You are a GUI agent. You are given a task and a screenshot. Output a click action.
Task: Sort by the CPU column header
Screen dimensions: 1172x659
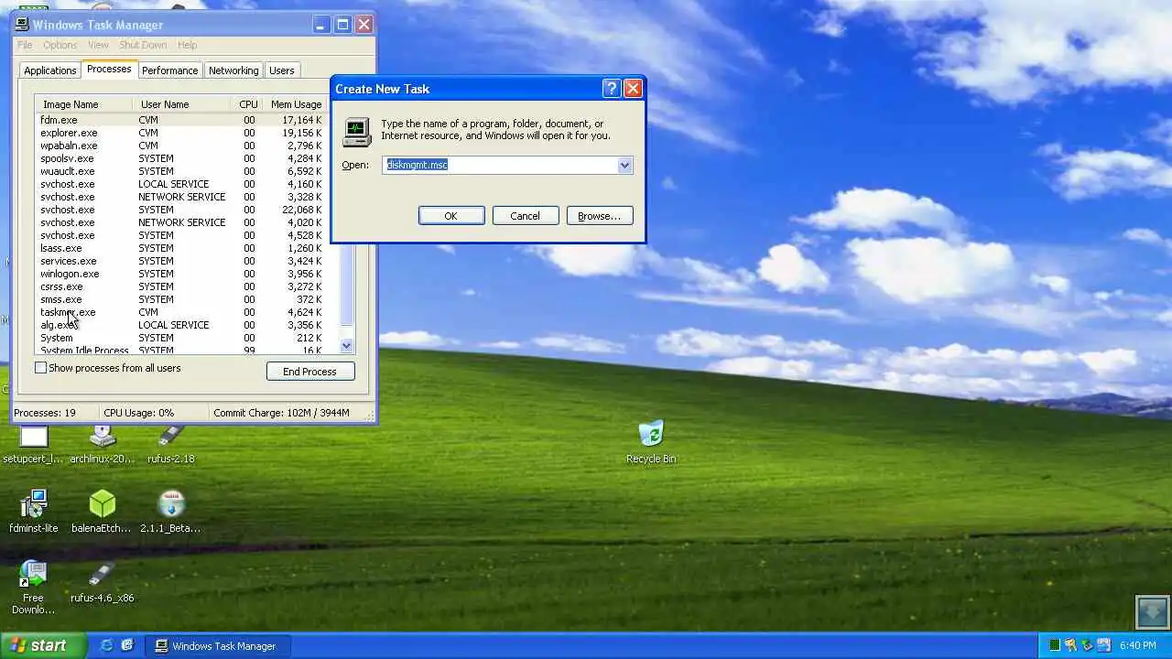(x=248, y=104)
